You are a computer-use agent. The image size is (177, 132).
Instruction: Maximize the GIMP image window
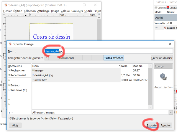(84, 5)
